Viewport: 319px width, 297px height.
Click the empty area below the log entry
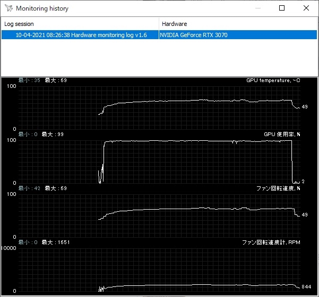point(159,58)
